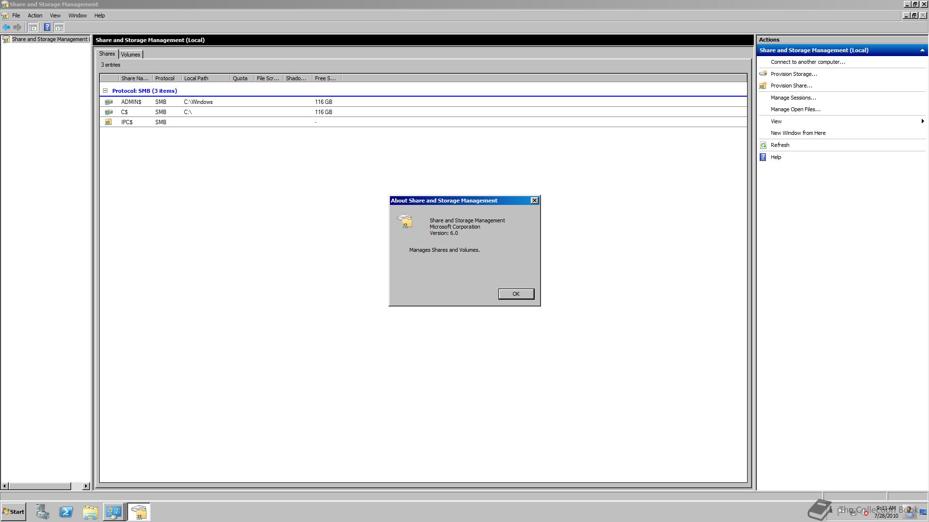929x522 pixels.
Task: Open Manage Sessions action
Action: pyautogui.click(x=793, y=98)
